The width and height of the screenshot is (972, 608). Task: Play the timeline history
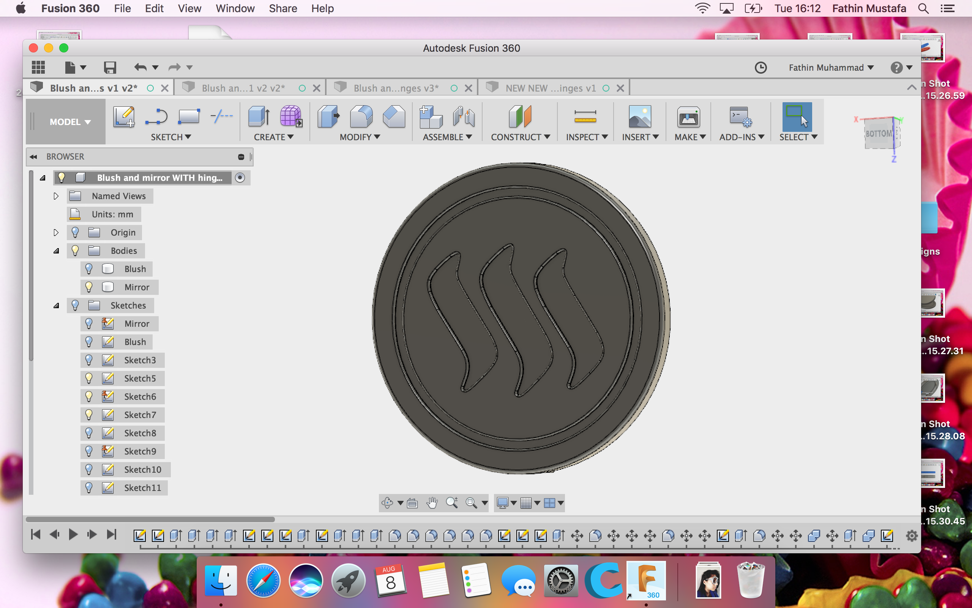point(73,535)
